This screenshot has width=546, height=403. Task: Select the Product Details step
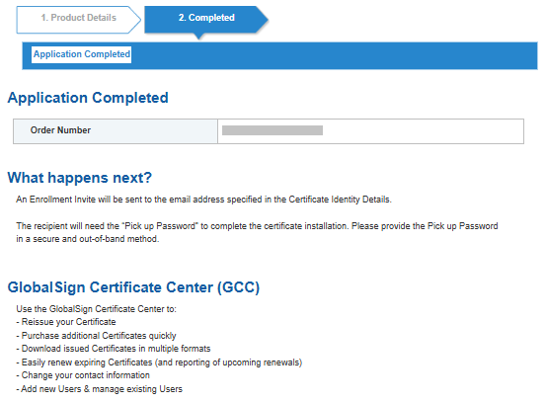tap(78, 20)
